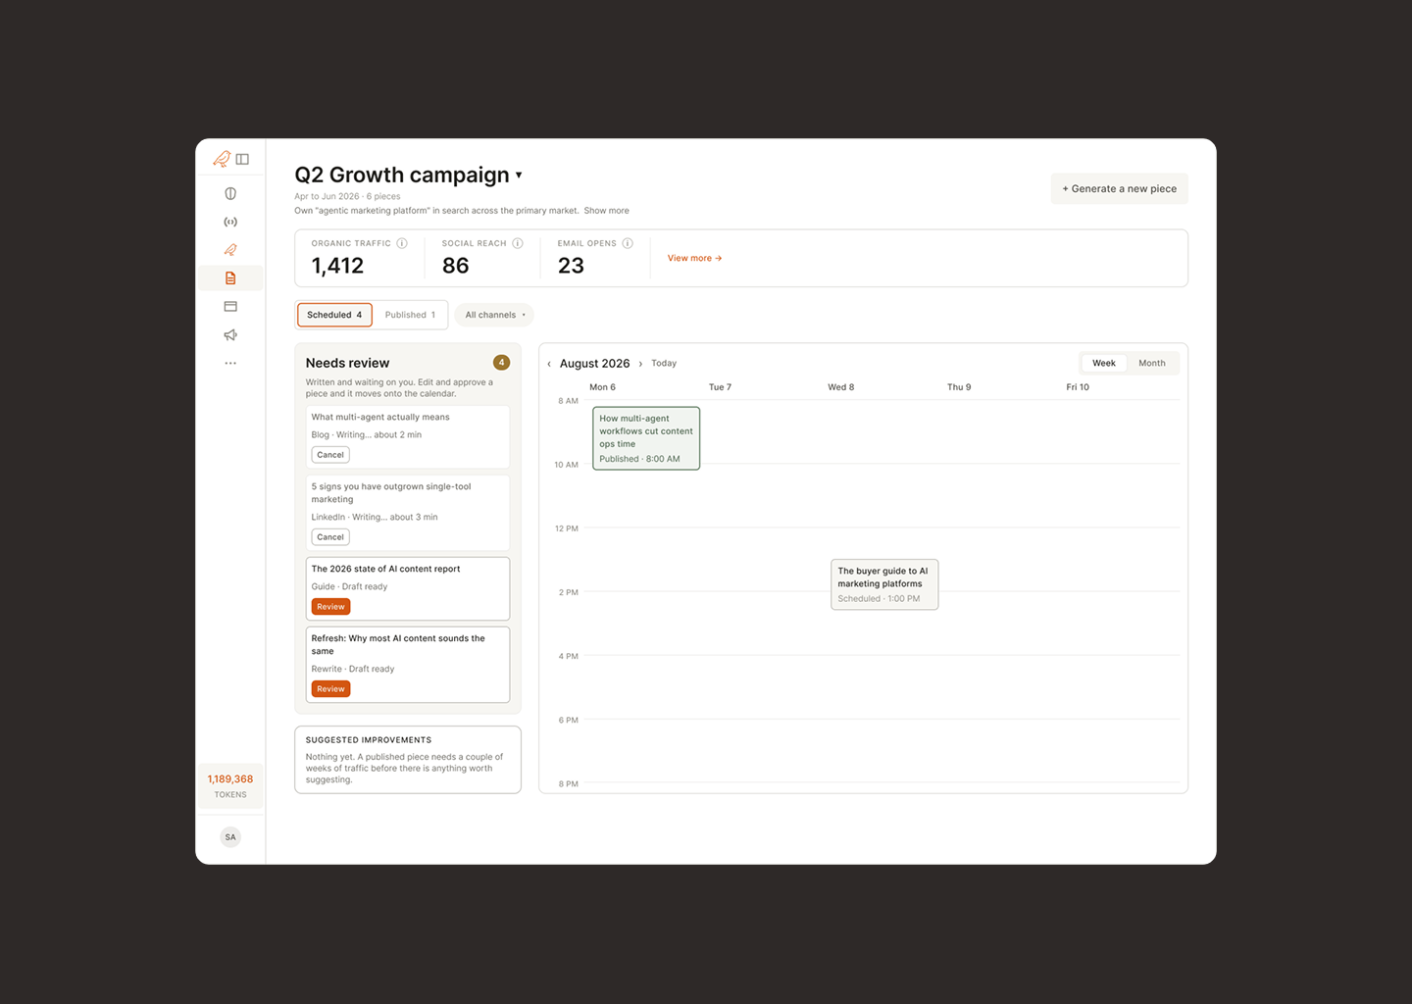Select the Published tab

click(410, 315)
